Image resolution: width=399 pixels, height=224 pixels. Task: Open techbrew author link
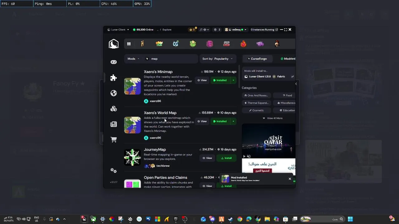[x=157, y=166]
